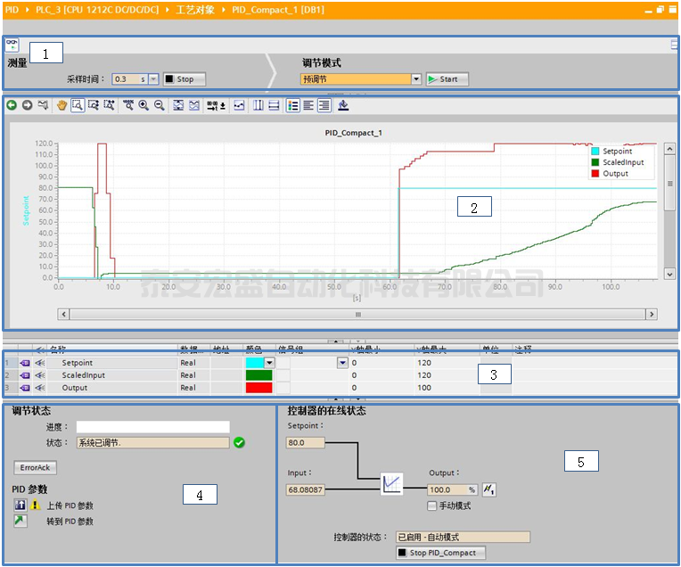Viewport: 681px width, 567px height.
Task: Enable the 手动模式 manual mode checkbox
Action: click(432, 505)
